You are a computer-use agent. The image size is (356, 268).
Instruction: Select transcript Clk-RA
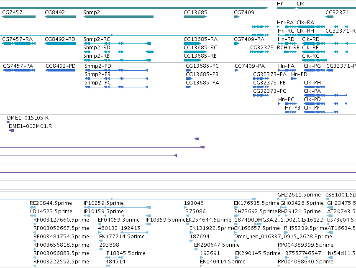pos(305,23)
